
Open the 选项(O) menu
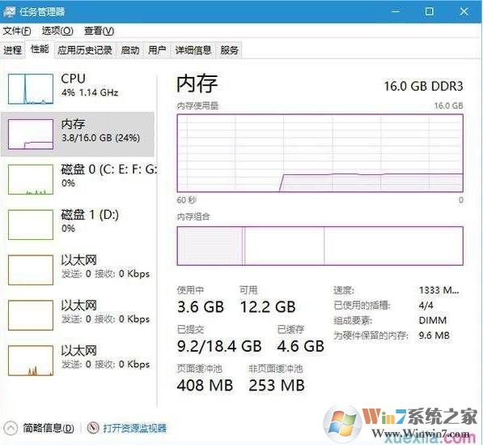57,31
